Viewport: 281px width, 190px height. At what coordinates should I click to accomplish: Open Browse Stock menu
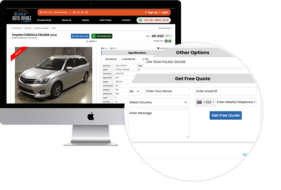click(x=44, y=20)
